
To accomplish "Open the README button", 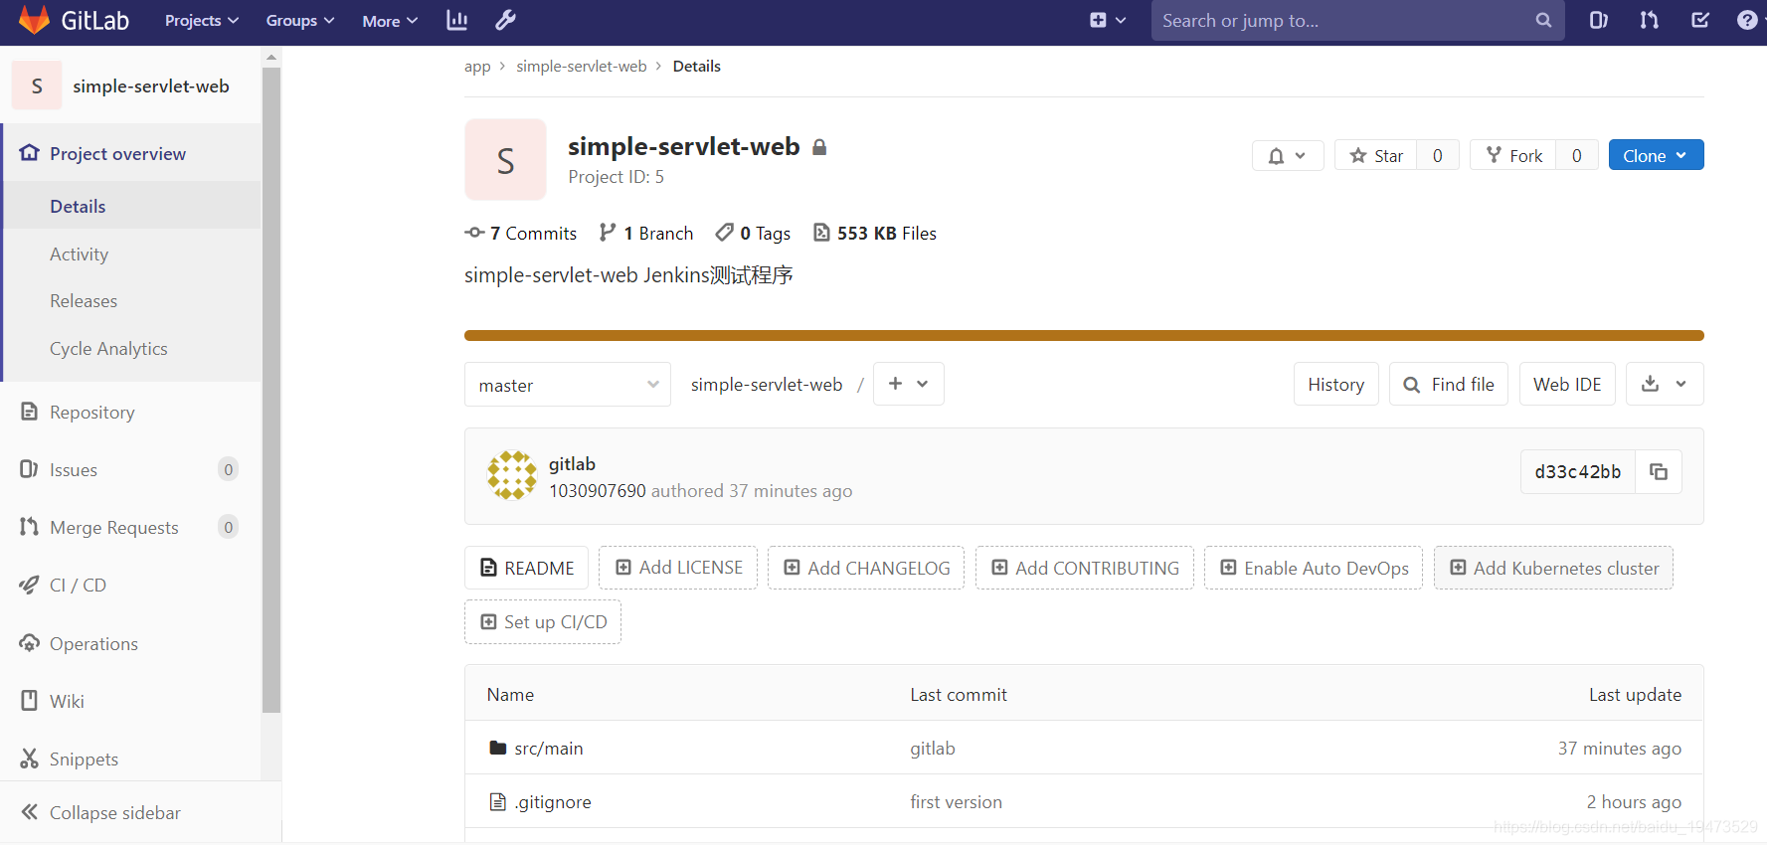I will [x=526, y=568].
